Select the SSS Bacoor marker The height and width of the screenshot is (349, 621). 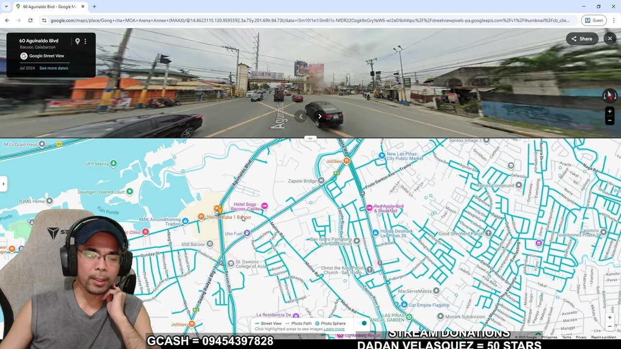(210, 244)
